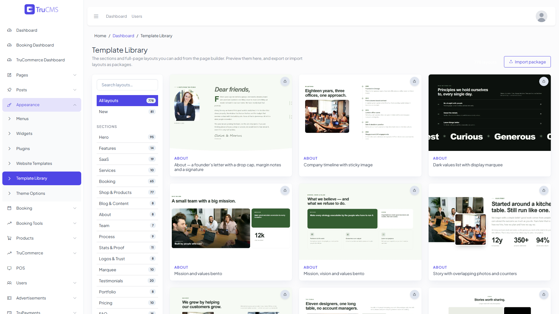The width and height of the screenshot is (559, 314).
Task: Open the Company timeline template thumbnail
Action: pyautogui.click(x=360, y=113)
